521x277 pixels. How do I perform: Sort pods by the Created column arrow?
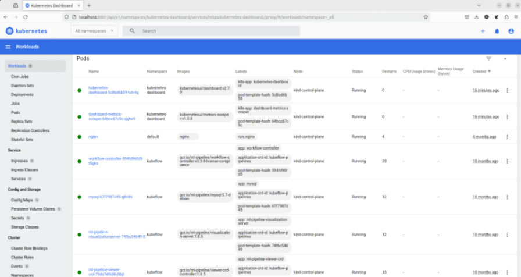[490, 71]
